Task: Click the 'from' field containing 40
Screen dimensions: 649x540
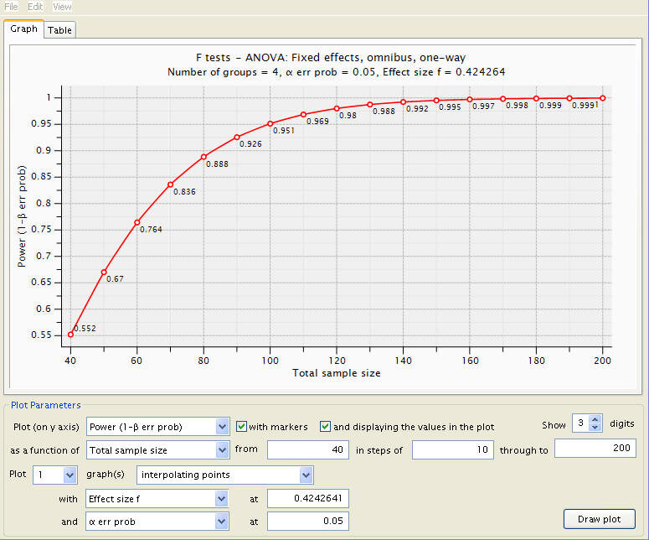Action: (x=308, y=449)
